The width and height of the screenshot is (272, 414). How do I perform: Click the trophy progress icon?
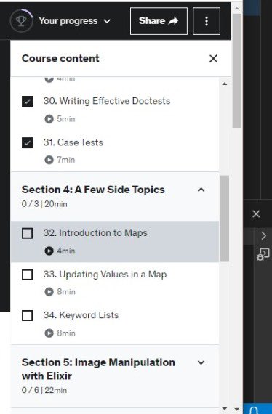[21, 21]
